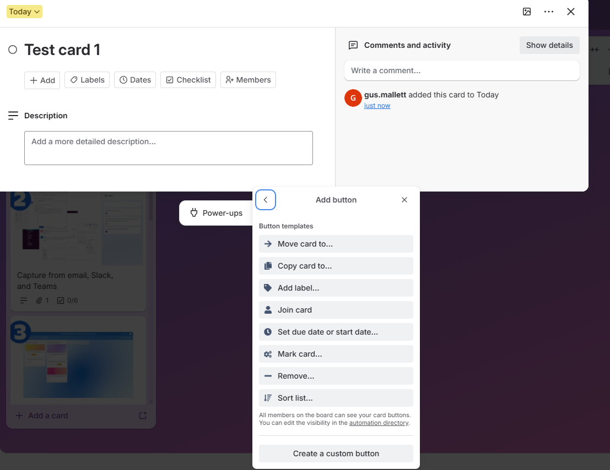Open the just now timestamp link
The image size is (610, 470).
click(x=377, y=105)
